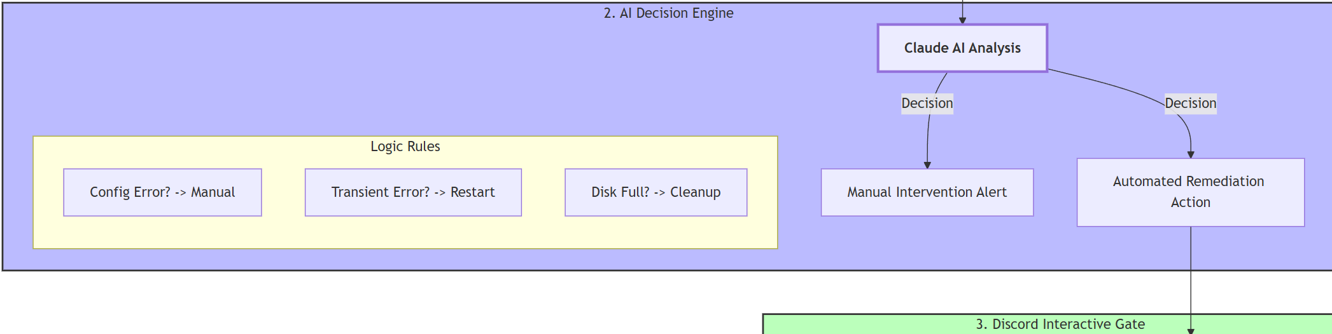Viewport: 1332px width, 334px height.
Task: Click the arrowhead entering Claude AI Analysis
Action: point(962,20)
